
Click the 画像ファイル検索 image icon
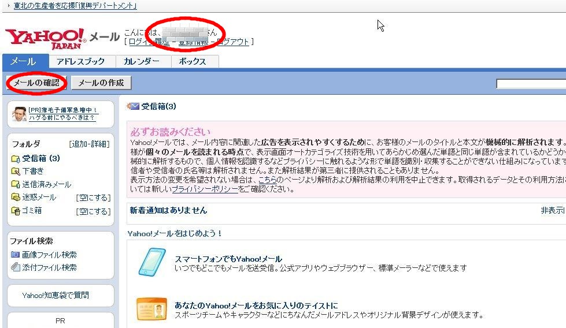pyautogui.click(x=15, y=255)
